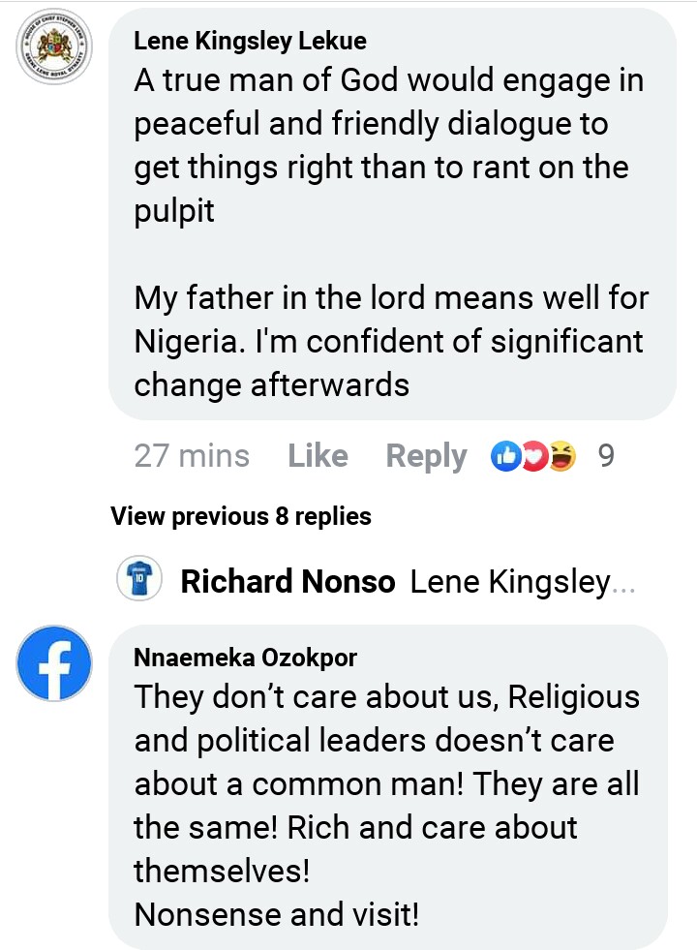Click the red heart reaction icon
This screenshot has height=950, width=697.
[533, 455]
